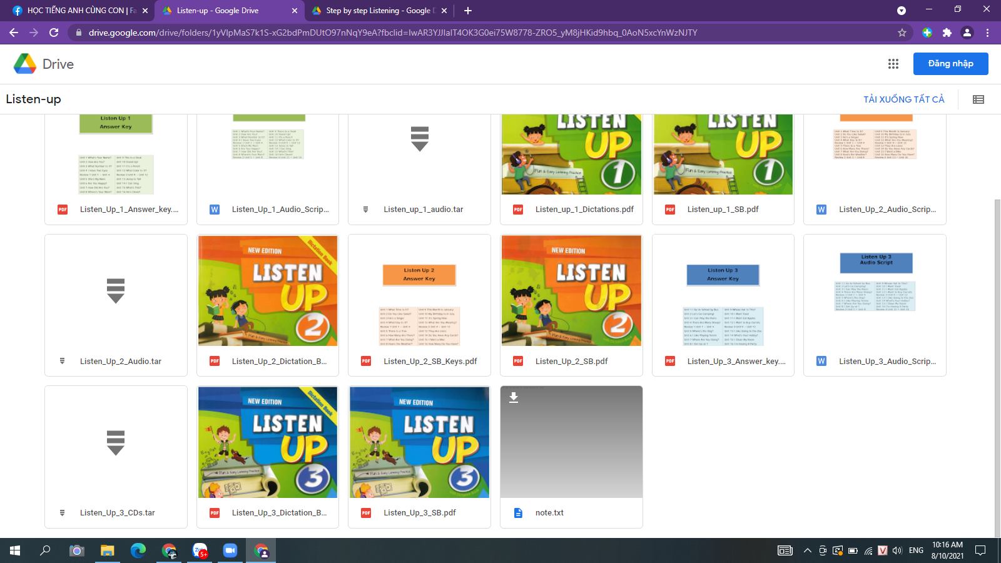Select Listen_Up_3_SB.pdf thumbnail
Image resolution: width=1001 pixels, height=563 pixels.
(419, 442)
